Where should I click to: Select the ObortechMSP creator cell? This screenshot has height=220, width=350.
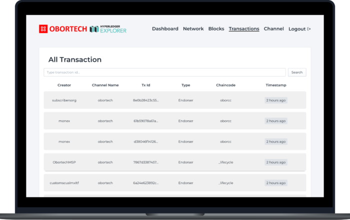click(64, 162)
